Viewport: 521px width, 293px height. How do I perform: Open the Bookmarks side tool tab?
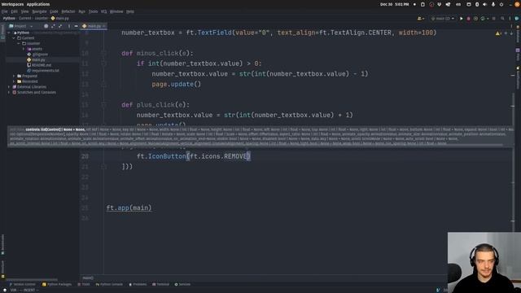pos(2,244)
